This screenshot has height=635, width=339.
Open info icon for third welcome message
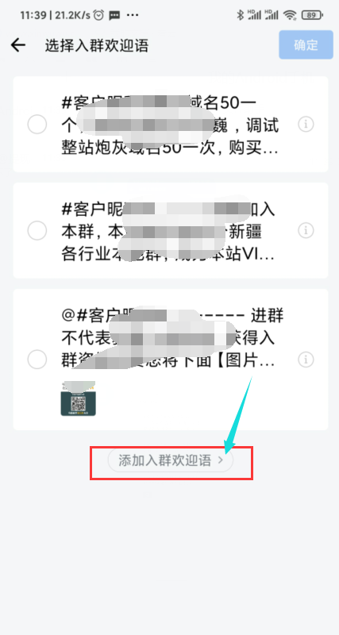[306, 359]
